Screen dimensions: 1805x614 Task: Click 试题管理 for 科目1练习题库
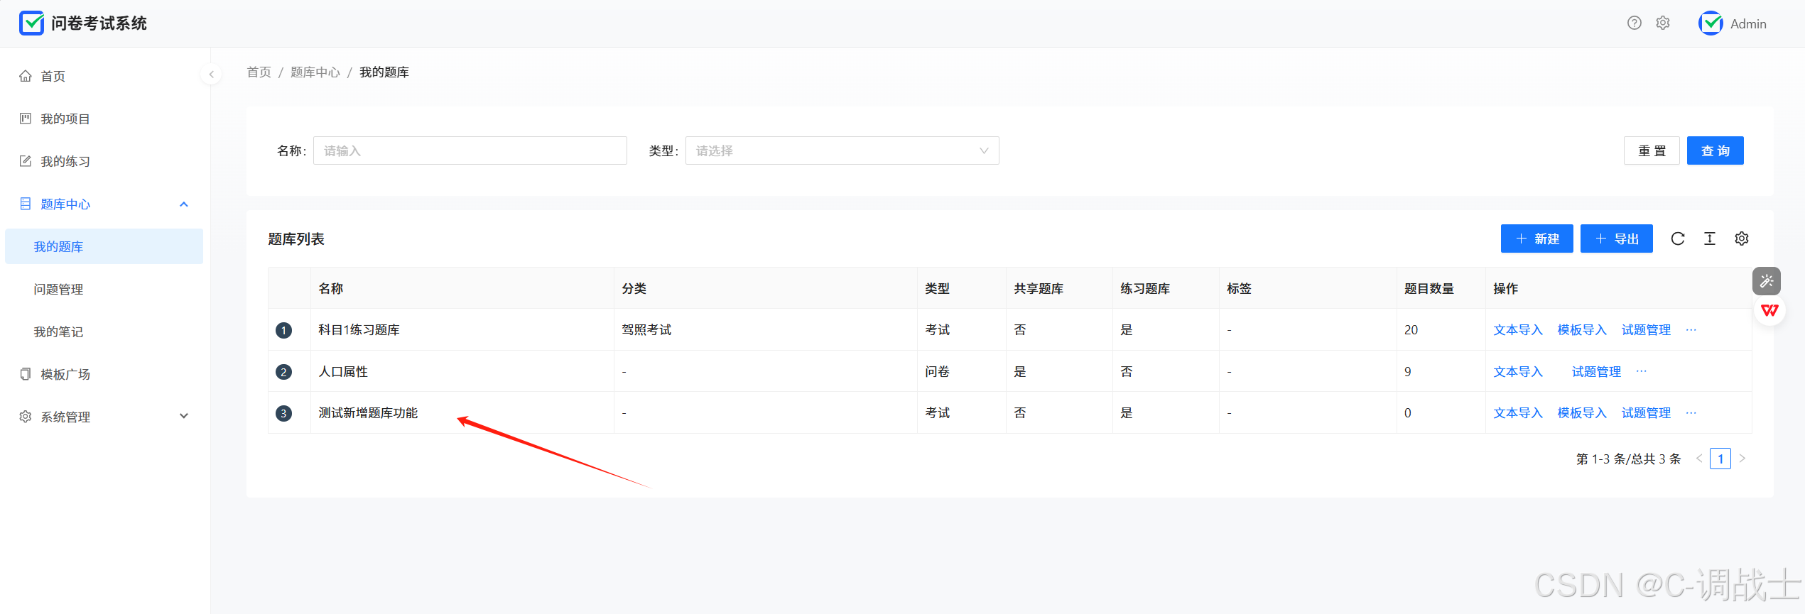pyautogui.click(x=1646, y=329)
